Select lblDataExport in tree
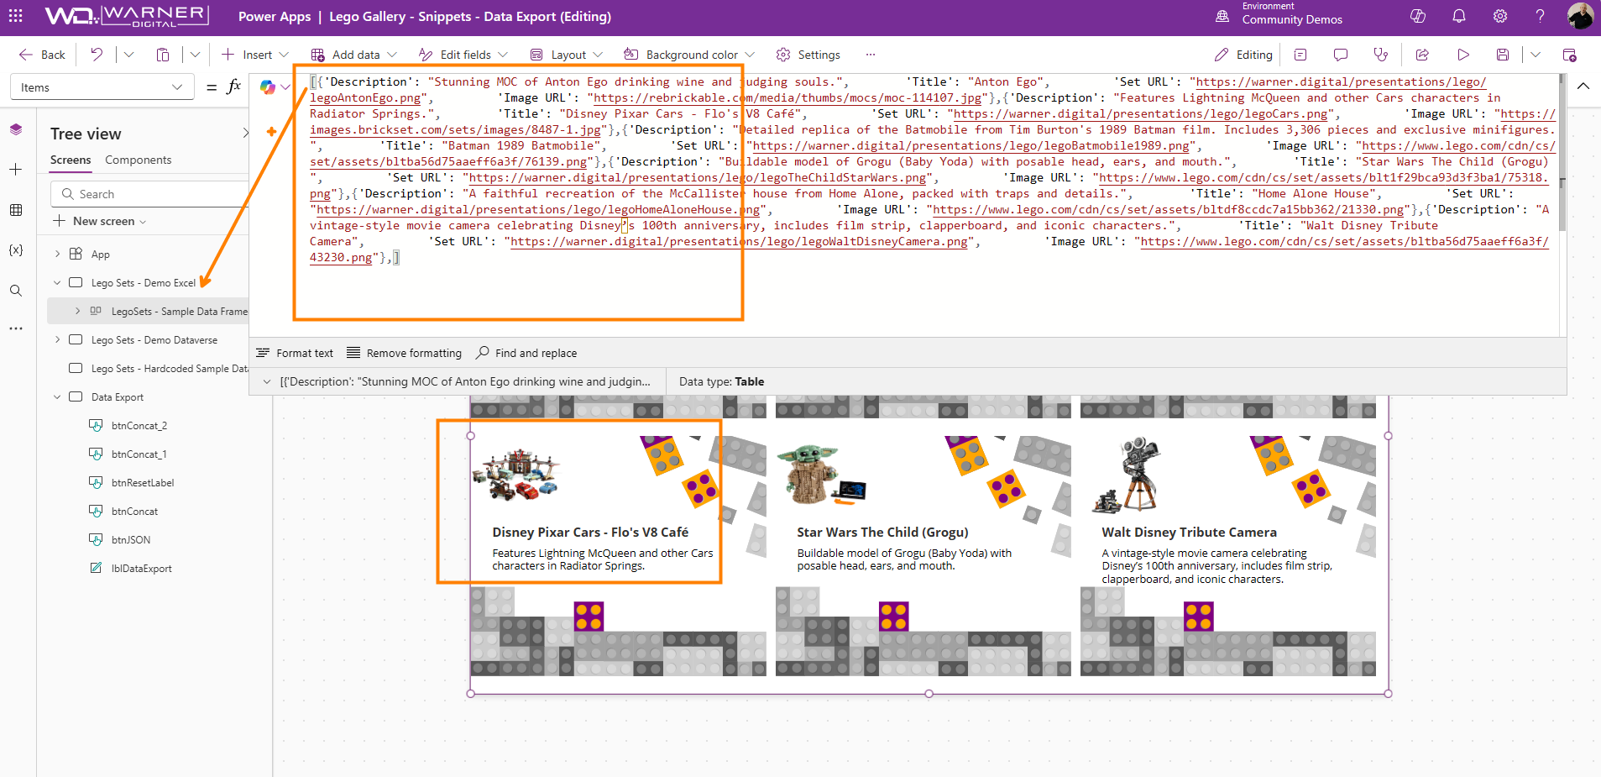This screenshot has width=1601, height=777. [142, 568]
